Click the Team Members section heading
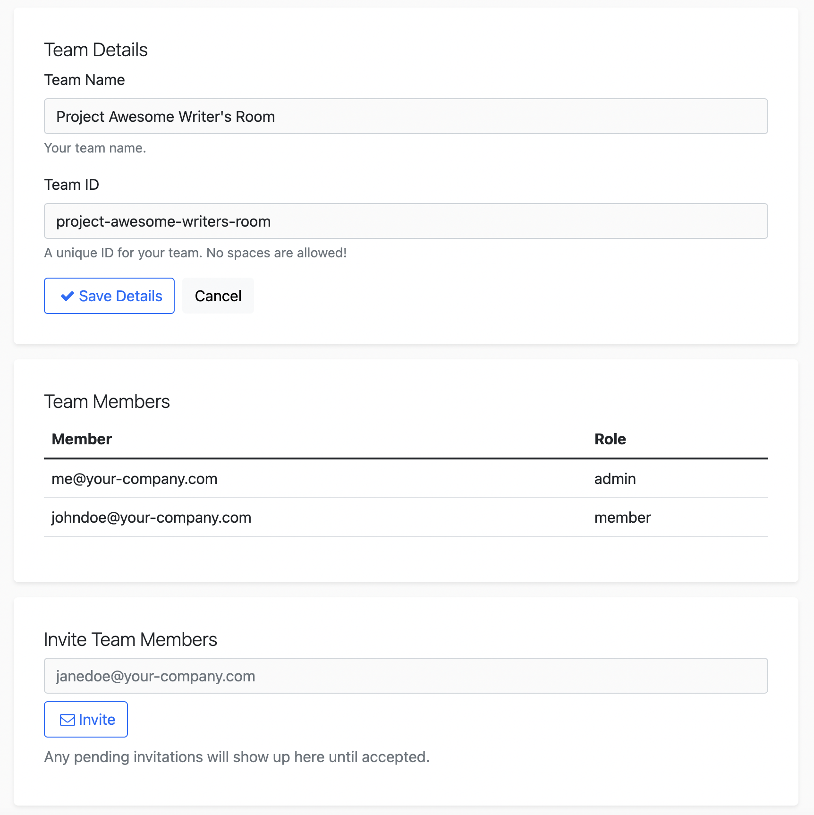The width and height of the screenshot is (814, 815). point(107,401)
